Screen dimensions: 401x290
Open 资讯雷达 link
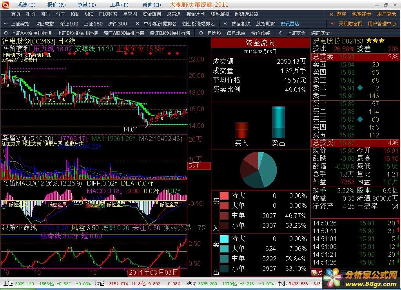pos(290,24)
